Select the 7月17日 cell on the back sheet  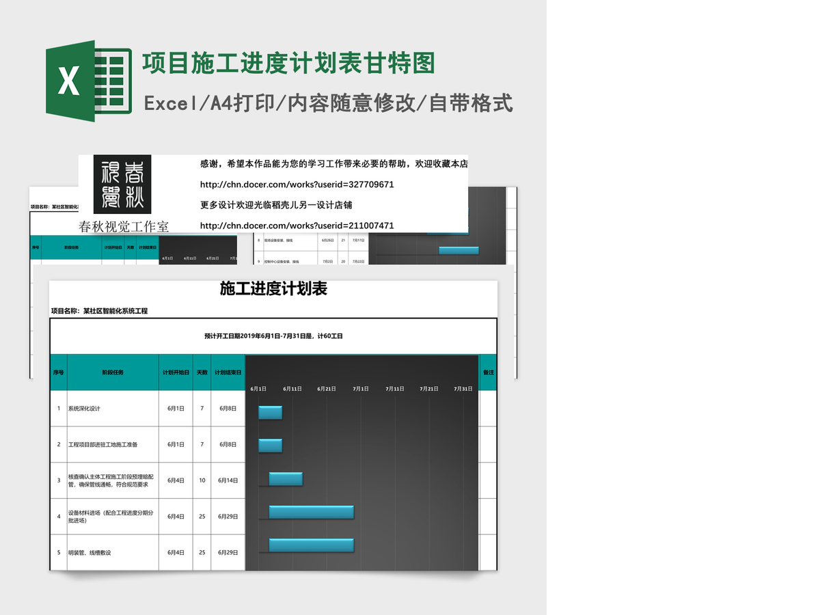(358, 241)
